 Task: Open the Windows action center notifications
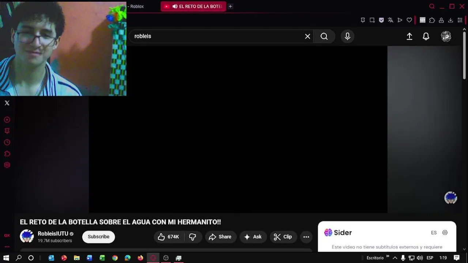tap(457, 258)
